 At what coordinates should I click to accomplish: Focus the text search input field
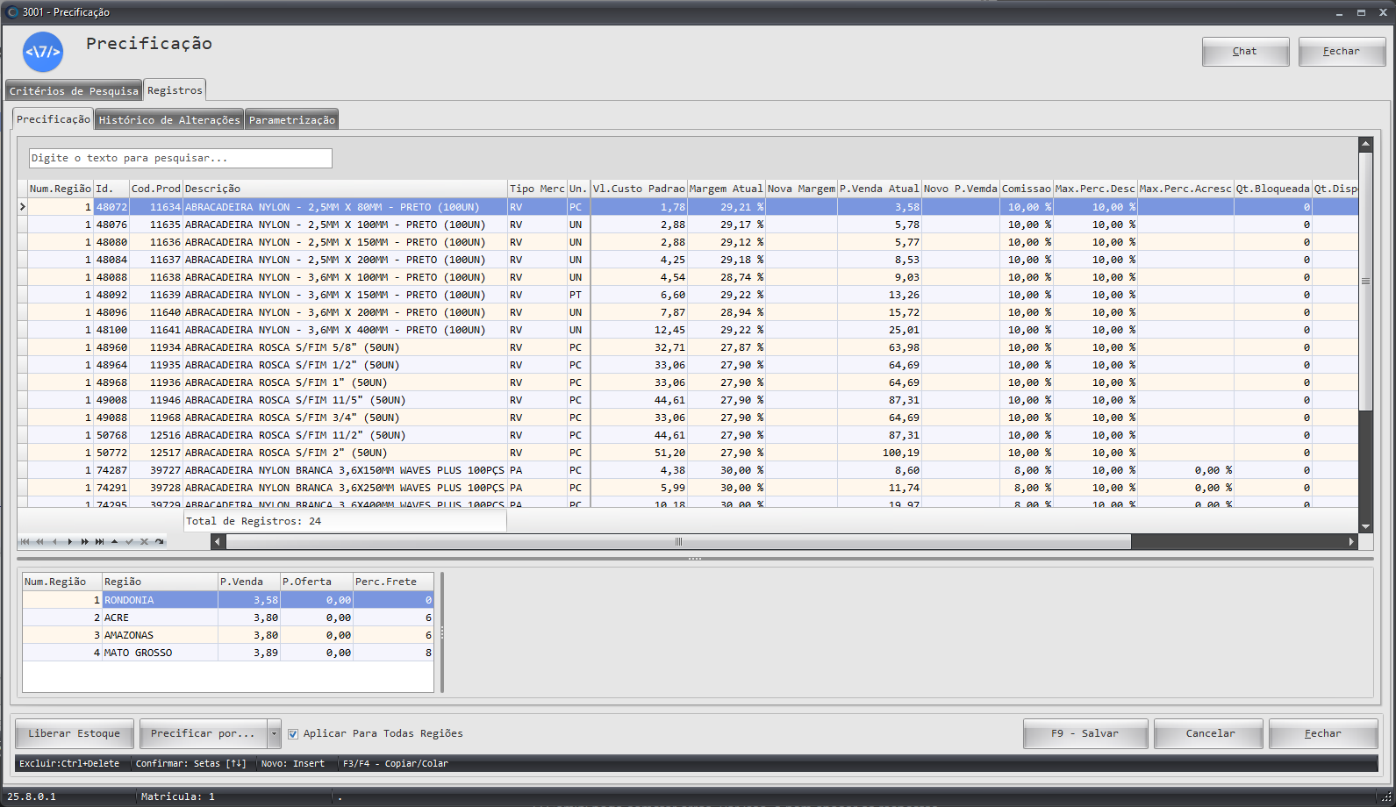tap(181, 158)
